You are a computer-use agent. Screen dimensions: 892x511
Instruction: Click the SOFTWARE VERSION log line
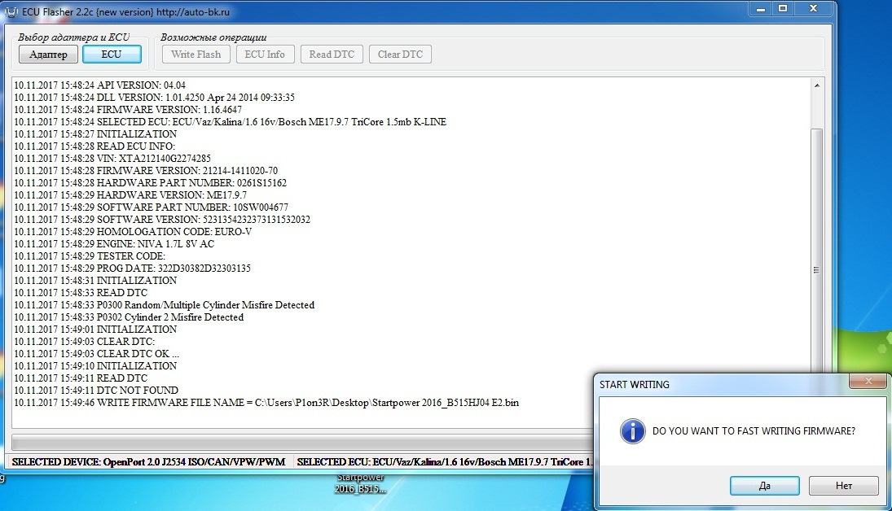tap(161, 220)
